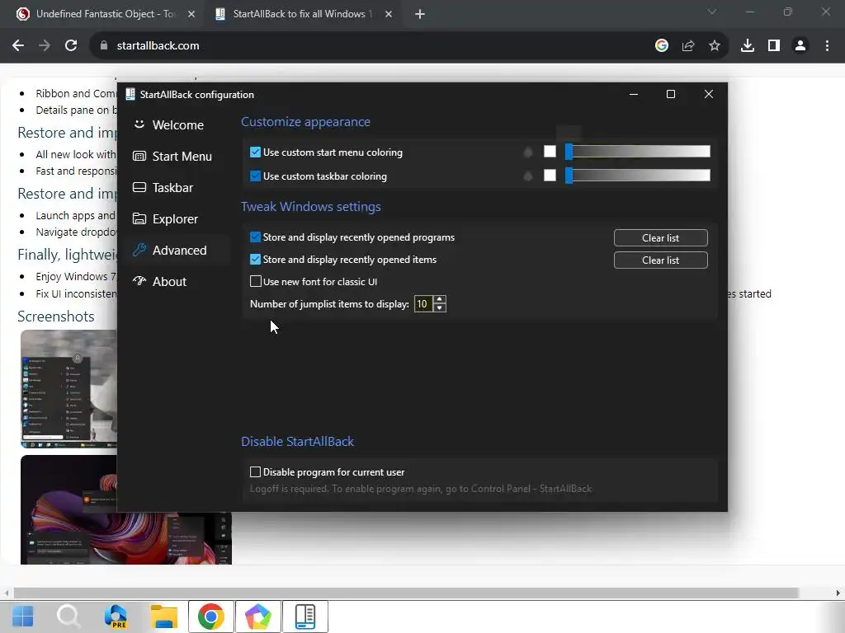Clear list of recently opened items
Viewport: 845px width, 633px height.
tap(661, 260)
